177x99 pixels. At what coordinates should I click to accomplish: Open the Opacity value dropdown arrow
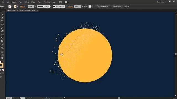82,7
